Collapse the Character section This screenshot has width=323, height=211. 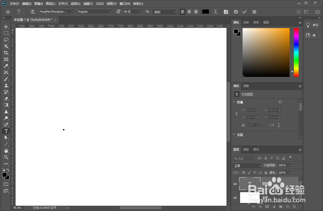tap(234, 135)
